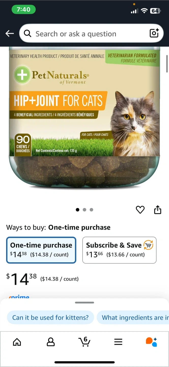Go to Home tab icon
The height and width of the screenshot is (367, 169).
tap(17, 342)
